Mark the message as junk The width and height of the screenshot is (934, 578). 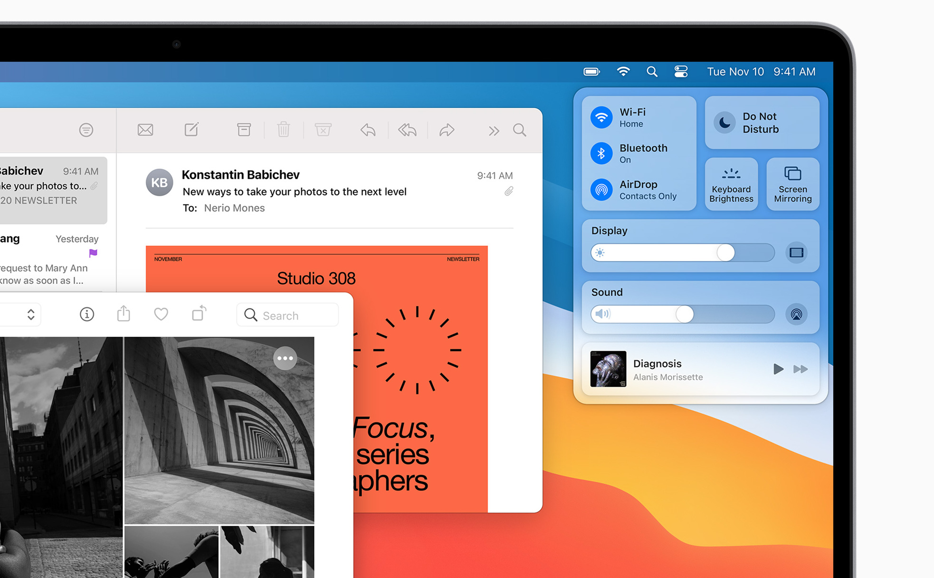point(323,129)
